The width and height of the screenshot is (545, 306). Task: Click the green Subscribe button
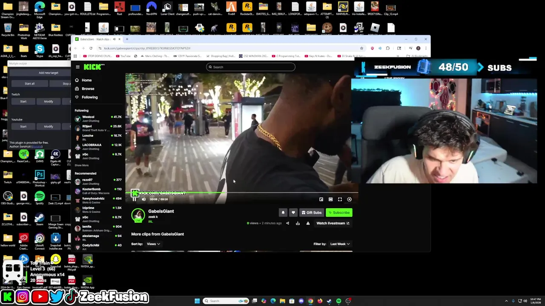[339, 212]
